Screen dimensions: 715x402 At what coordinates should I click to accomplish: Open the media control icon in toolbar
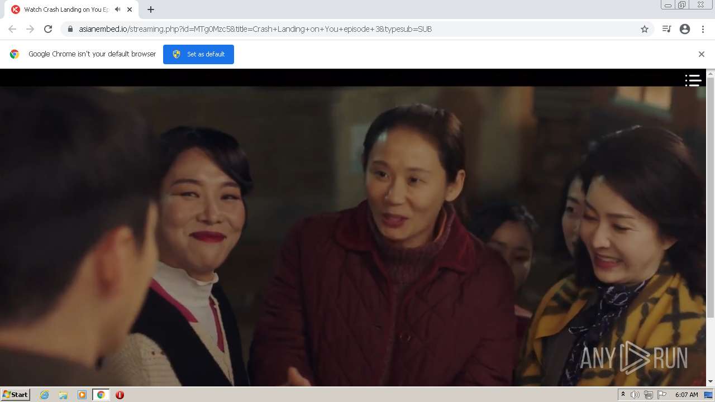click(666, 29)
